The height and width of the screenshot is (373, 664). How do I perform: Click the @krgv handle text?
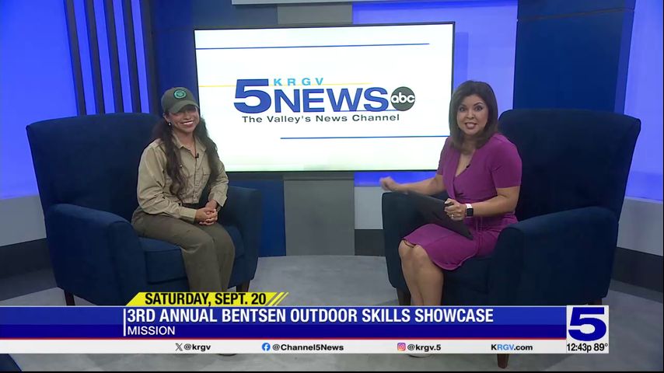point(197,347)
